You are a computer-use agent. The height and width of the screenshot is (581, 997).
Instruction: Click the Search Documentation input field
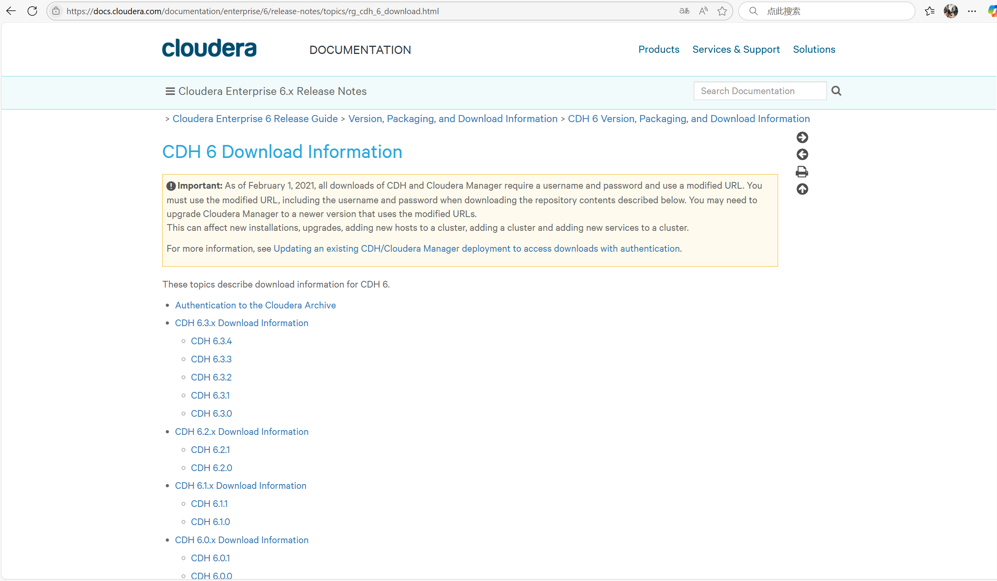click(x=759, y=91)
